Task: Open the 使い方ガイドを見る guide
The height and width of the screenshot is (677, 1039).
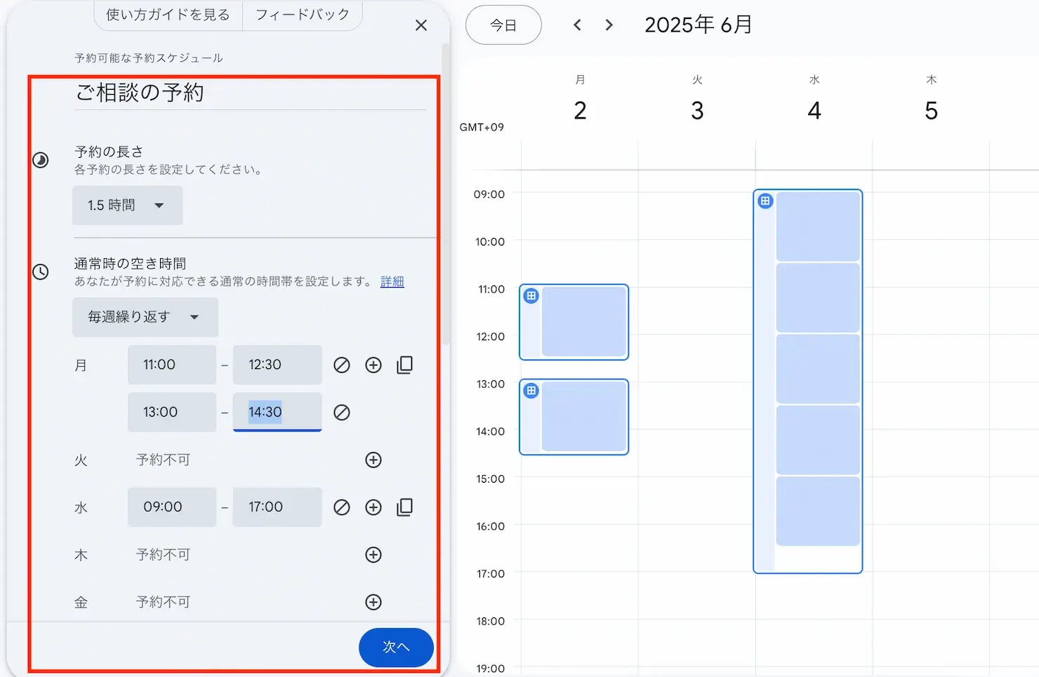Action: pyautogui.click(x=168, y=15)
